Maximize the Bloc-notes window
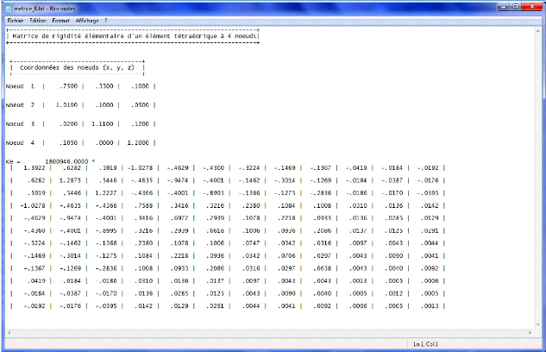 click(x=515, y=6)
